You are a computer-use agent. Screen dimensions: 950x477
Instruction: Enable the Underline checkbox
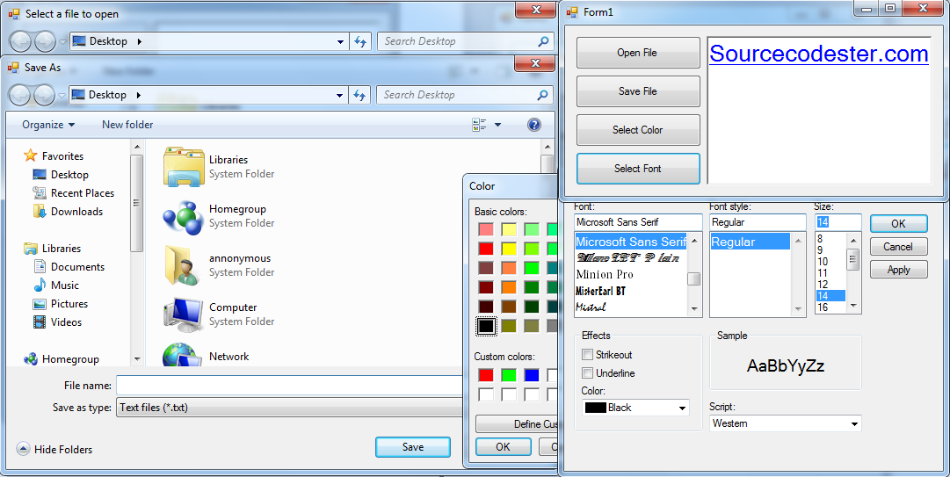[587, 372]
